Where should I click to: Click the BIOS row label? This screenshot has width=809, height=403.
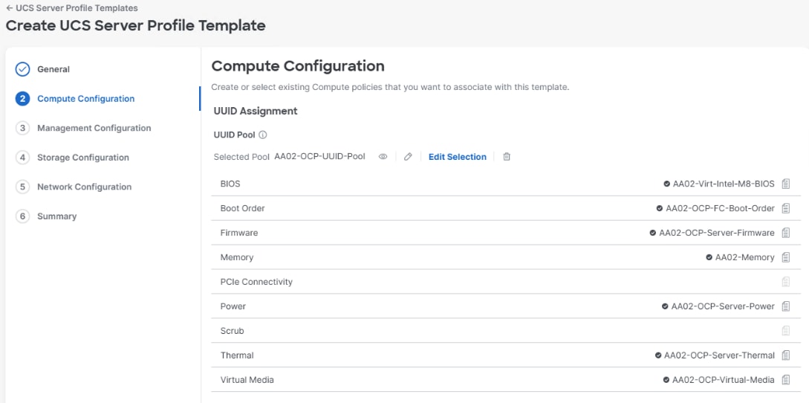click(230, 184)
